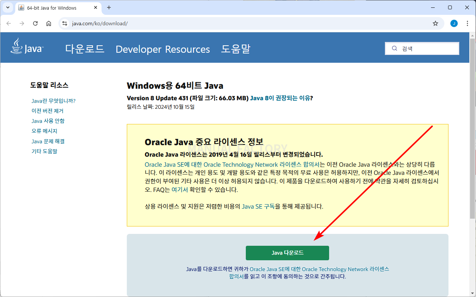
Task: Open the 기타 도움말 sidebar link
Action: [x=44, y=151]
